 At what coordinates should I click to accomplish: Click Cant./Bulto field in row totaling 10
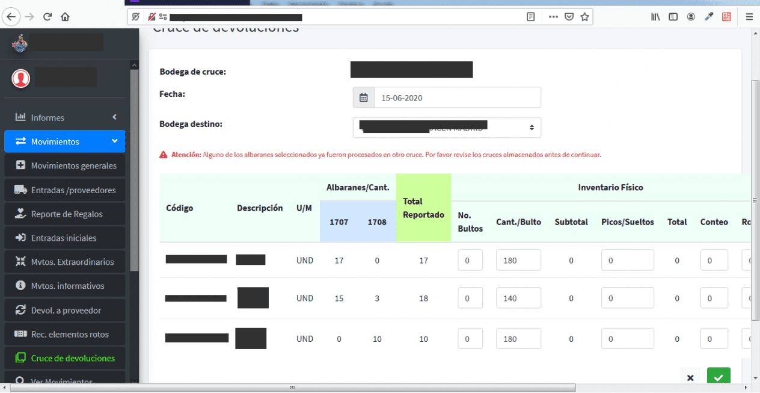click(518, 338)
